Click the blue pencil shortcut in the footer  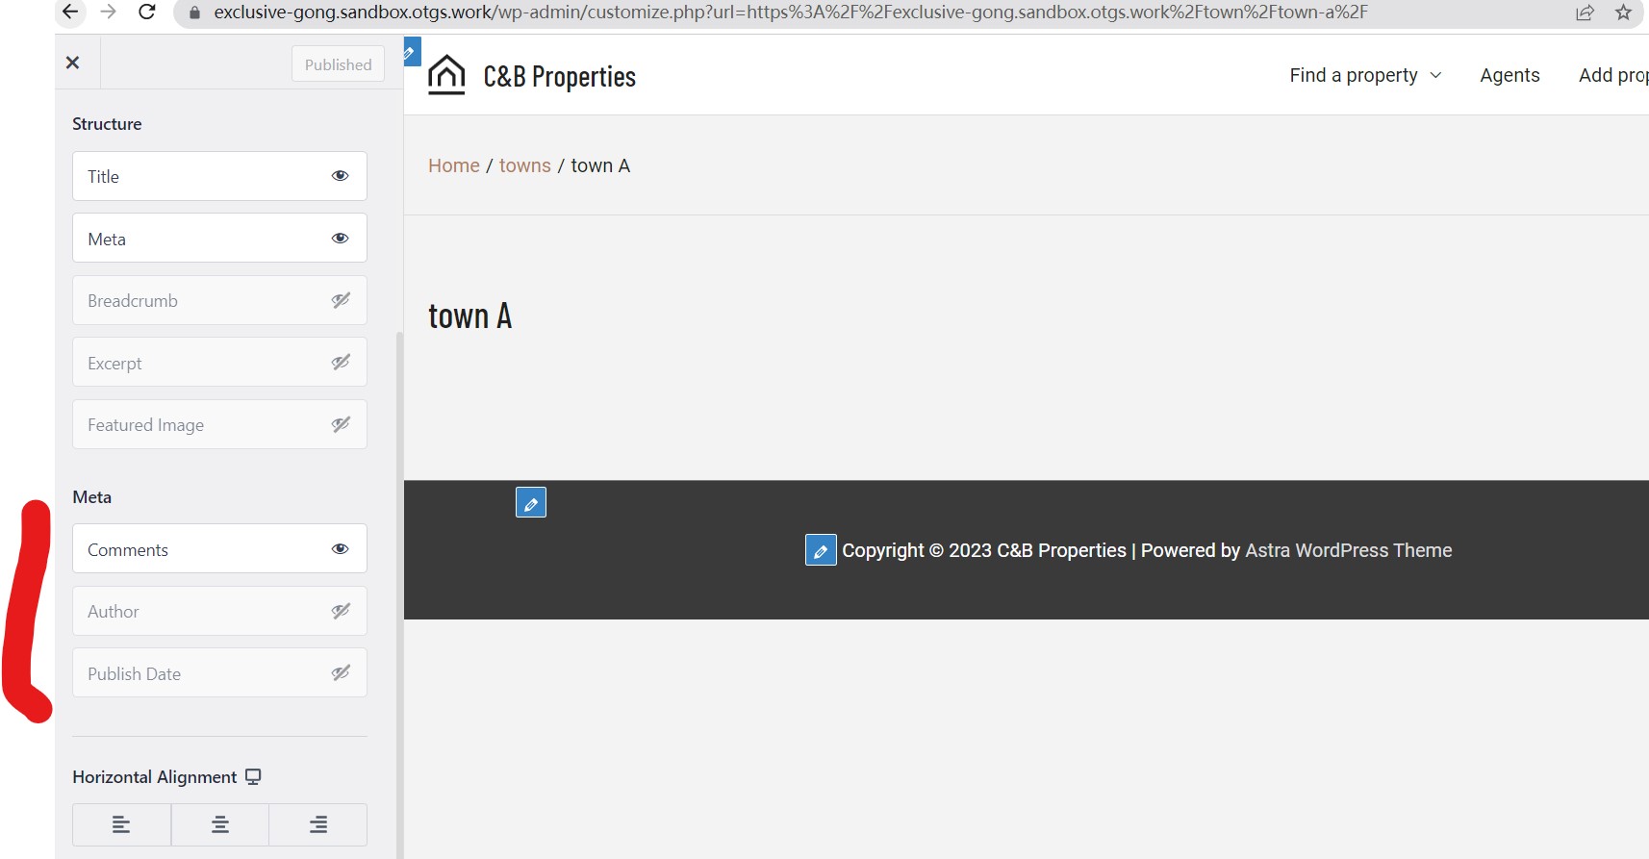pos(531,502)
